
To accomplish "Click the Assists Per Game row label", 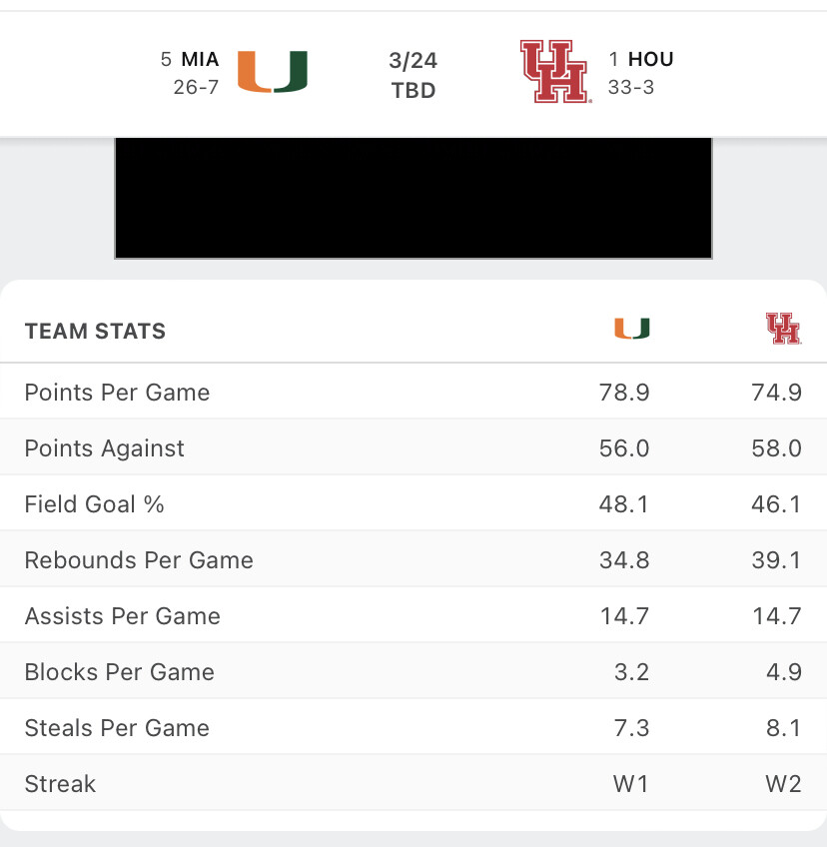I will coord(122,616).
